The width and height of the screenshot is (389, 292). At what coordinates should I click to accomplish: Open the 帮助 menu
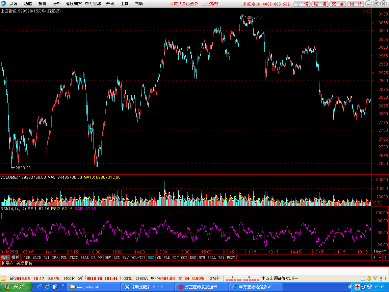139,3
